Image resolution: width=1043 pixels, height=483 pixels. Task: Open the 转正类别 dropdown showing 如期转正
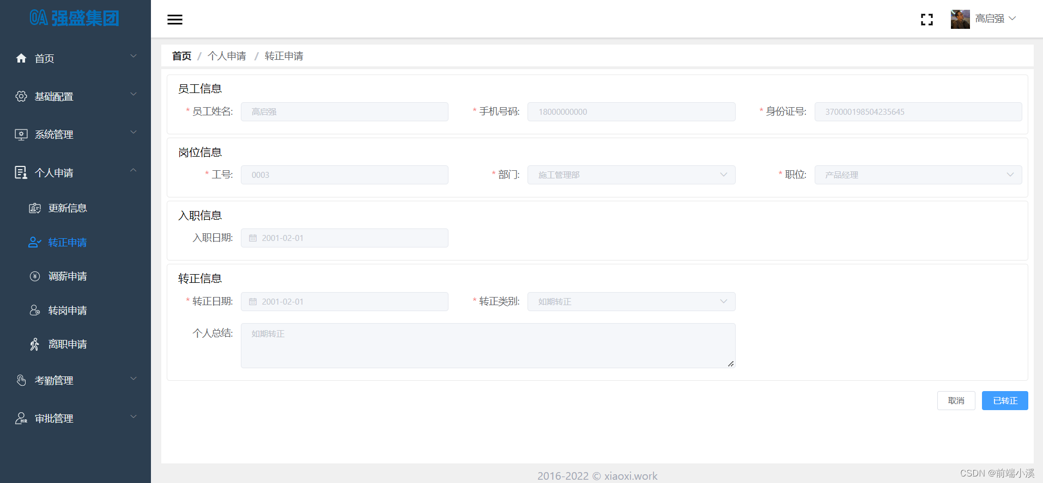631,302
